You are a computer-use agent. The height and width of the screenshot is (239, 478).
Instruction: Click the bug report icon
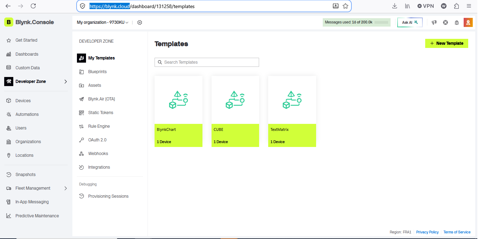[457, 22]
